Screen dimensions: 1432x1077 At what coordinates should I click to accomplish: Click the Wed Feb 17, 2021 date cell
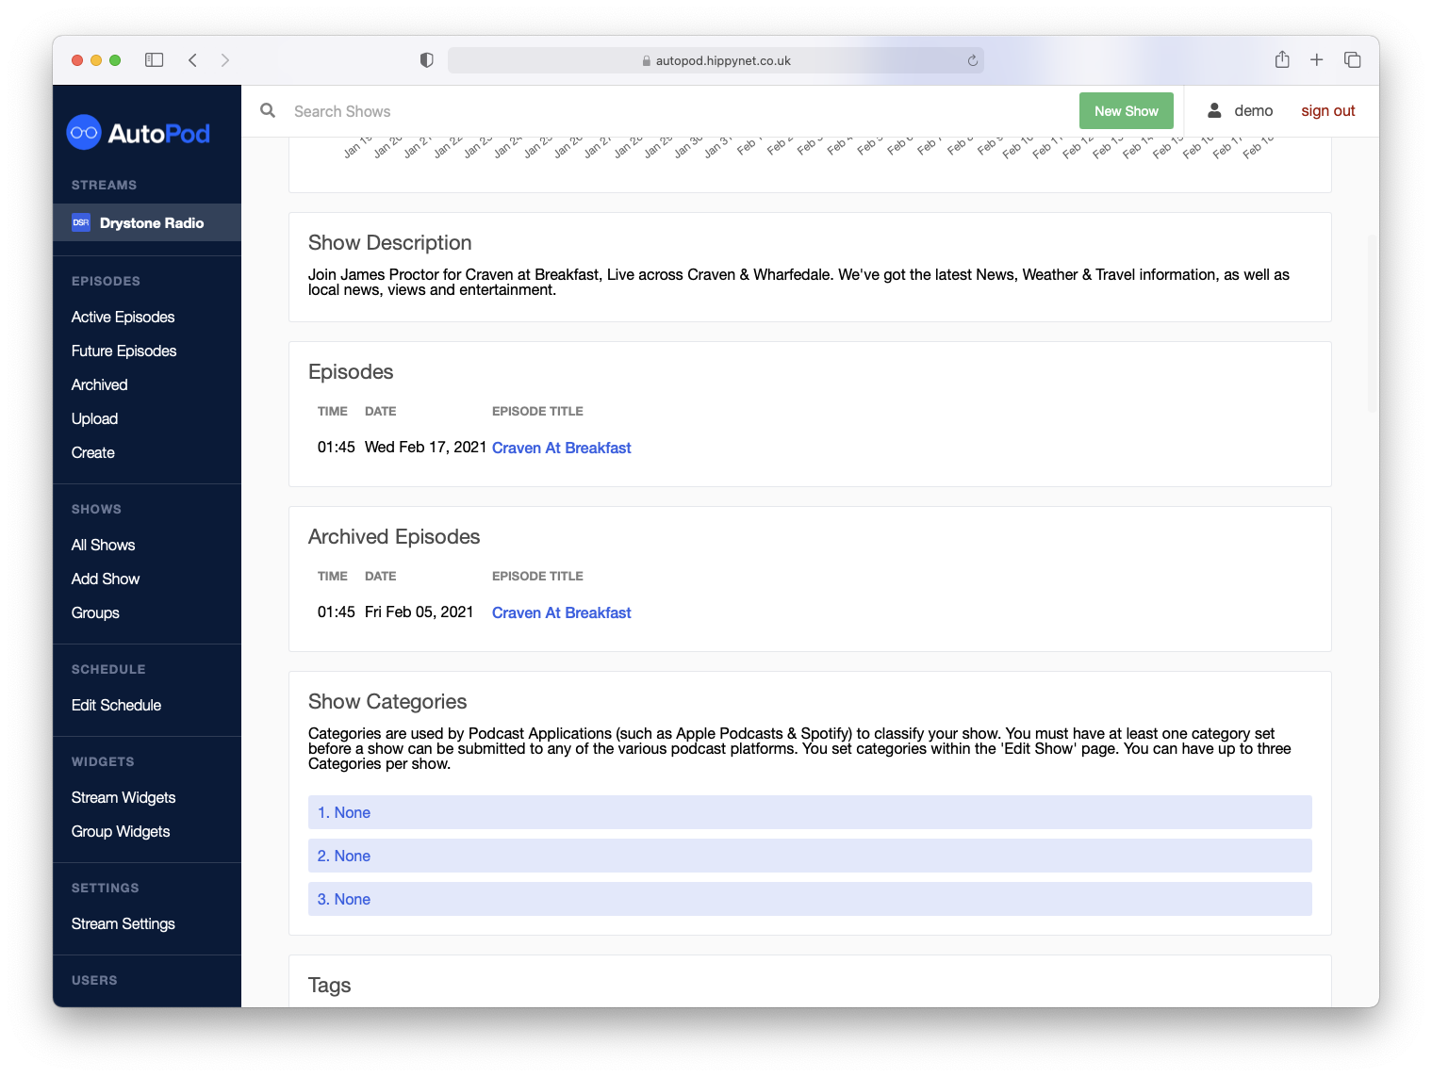coord(425,447)
